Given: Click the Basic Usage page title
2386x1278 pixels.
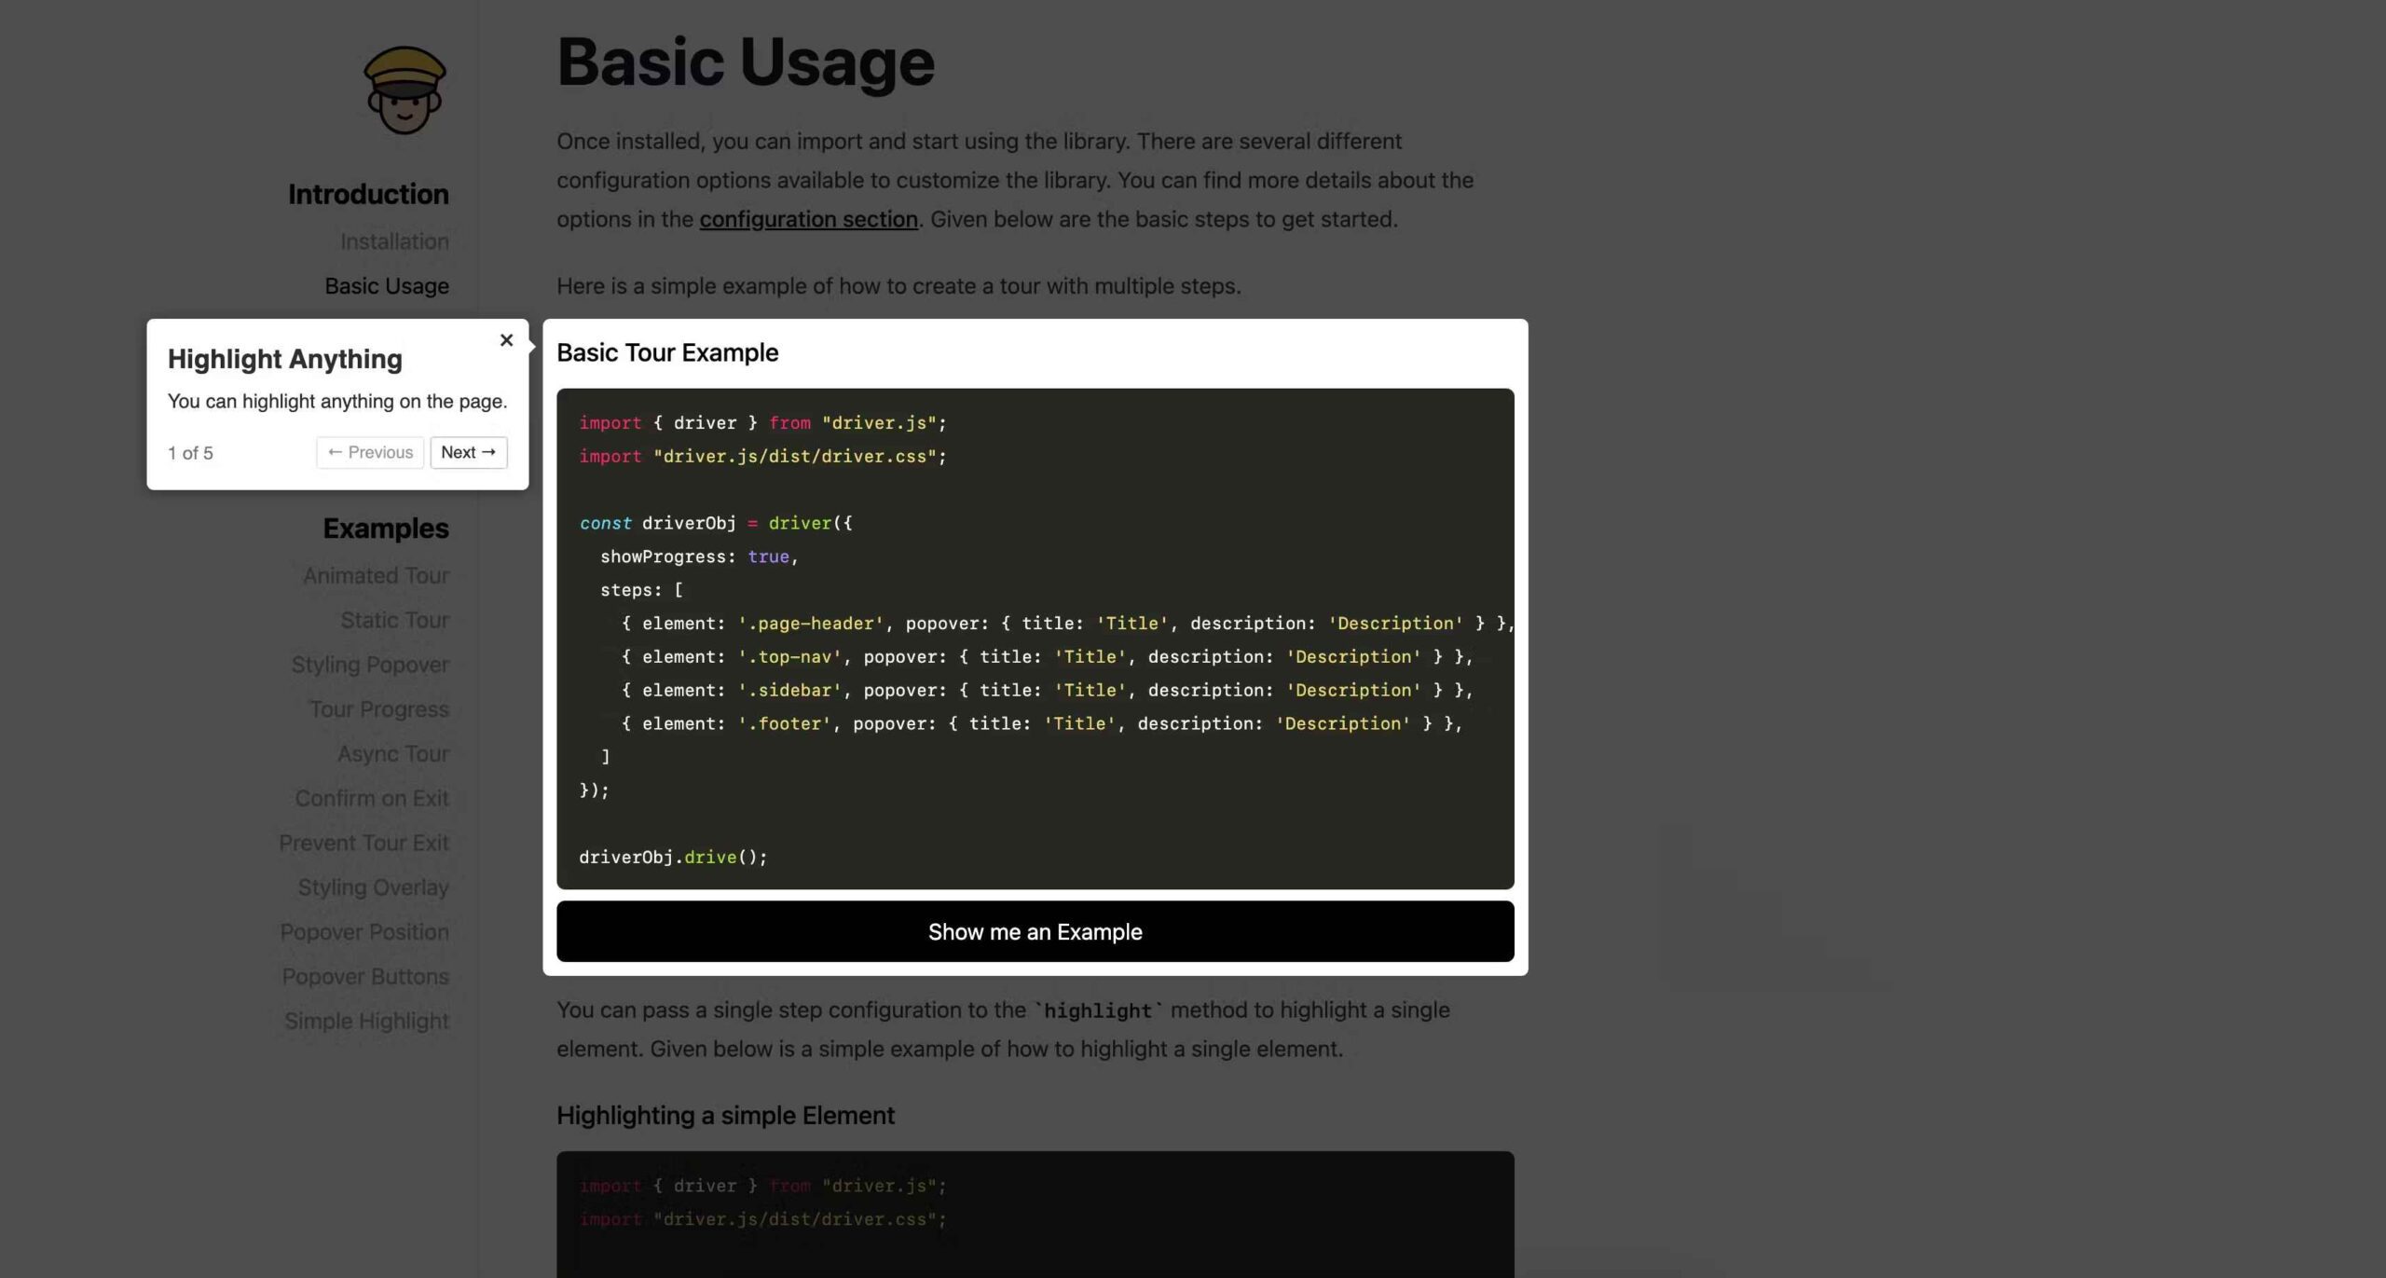Looking at the screenshot, I should tap(746, 62).
